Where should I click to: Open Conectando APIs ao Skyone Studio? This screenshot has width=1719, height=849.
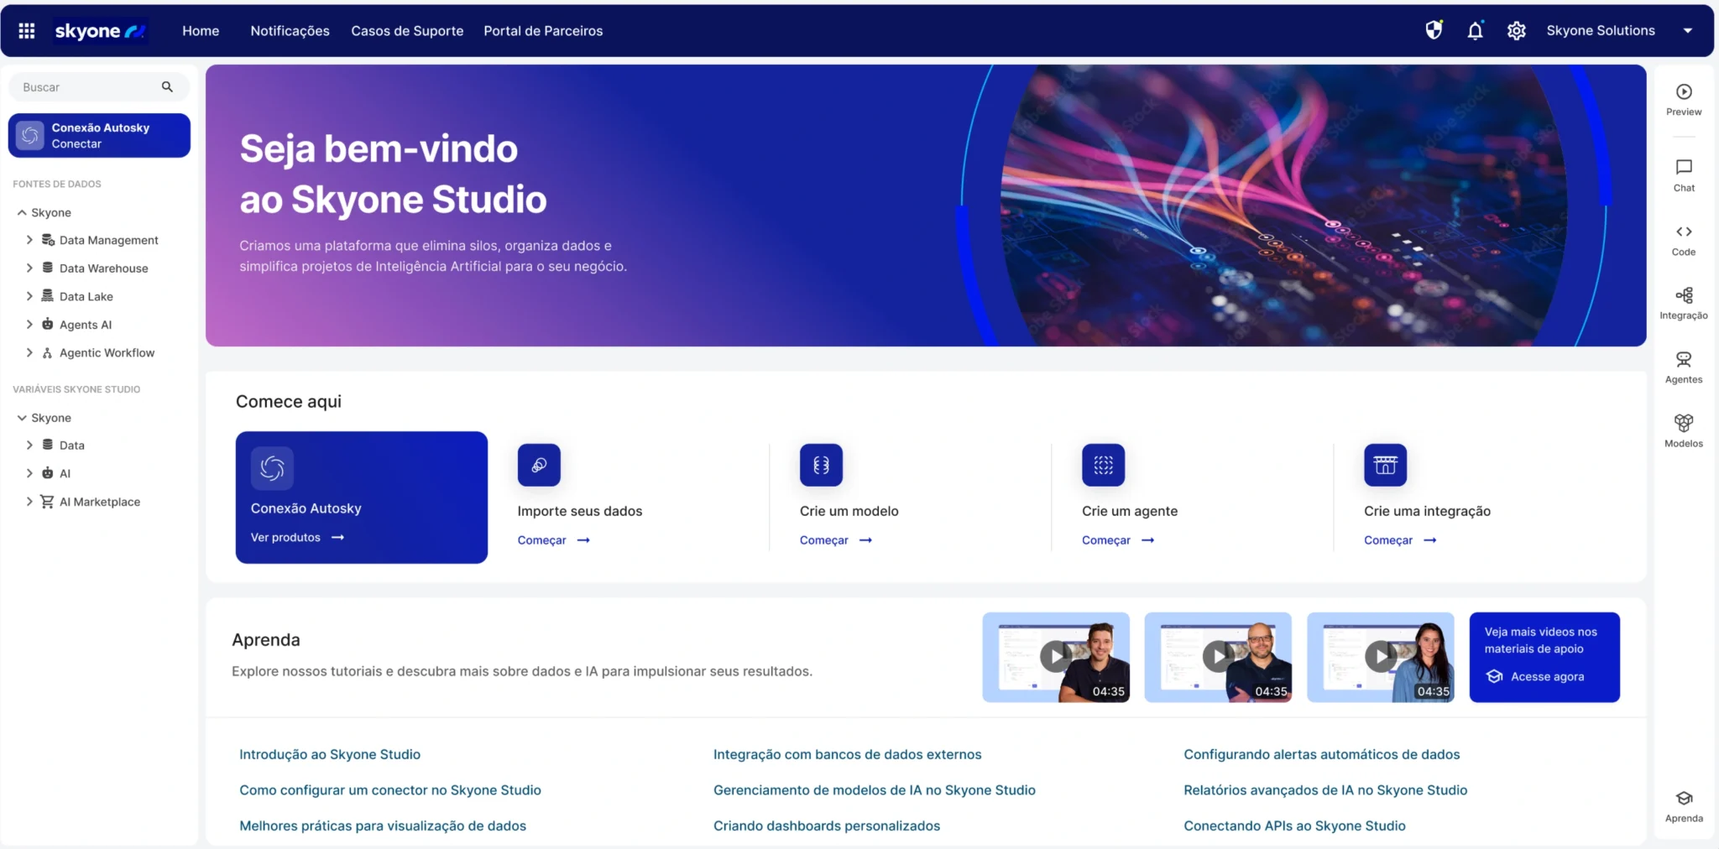1294,826
